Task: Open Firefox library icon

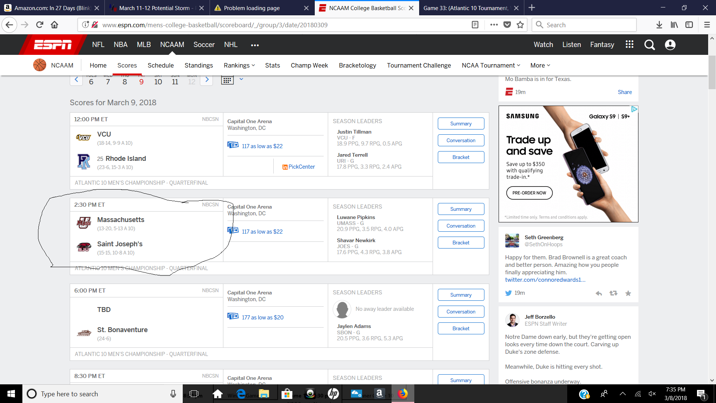Action: coord(674,25)
